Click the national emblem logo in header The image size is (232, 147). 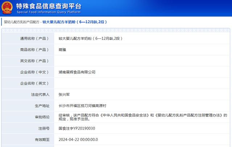point(7,8)
